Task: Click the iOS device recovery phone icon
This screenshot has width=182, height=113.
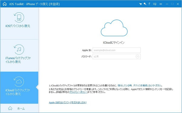Action: (x=19, y=17)
